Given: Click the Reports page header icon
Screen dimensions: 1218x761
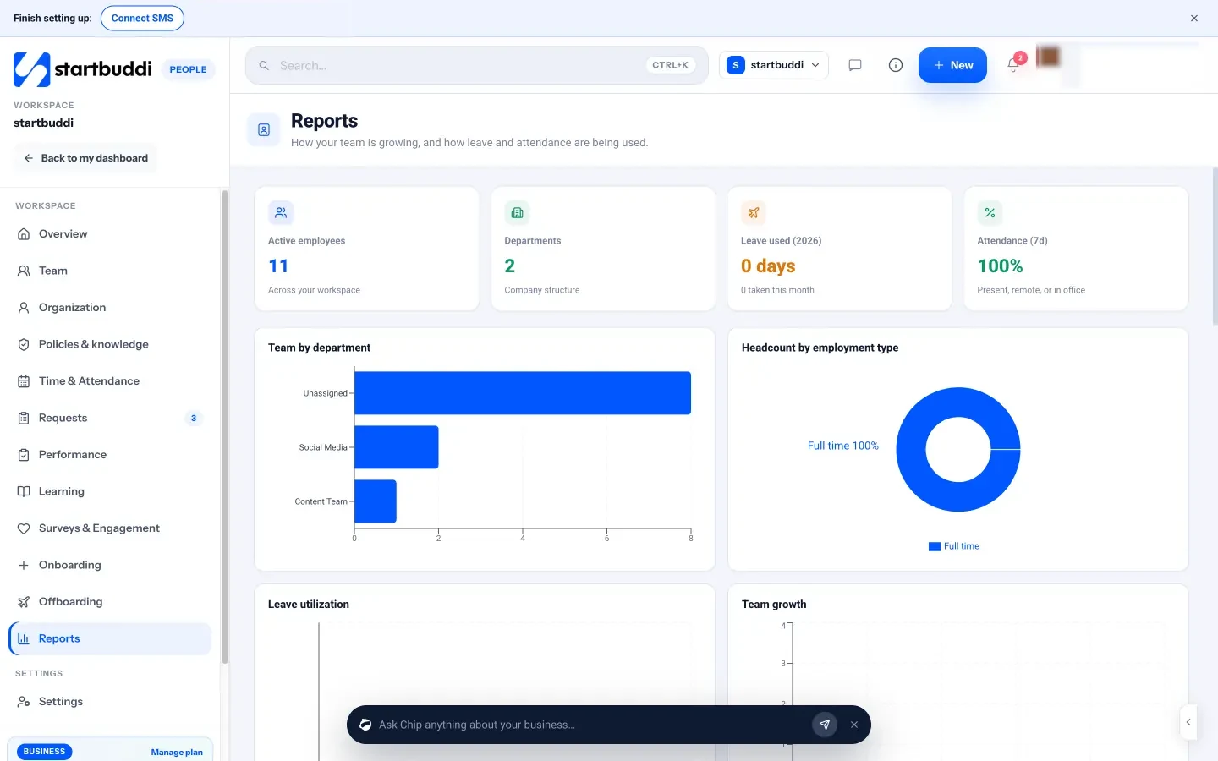Looking at the screenshot, I should tap(264, 130).
